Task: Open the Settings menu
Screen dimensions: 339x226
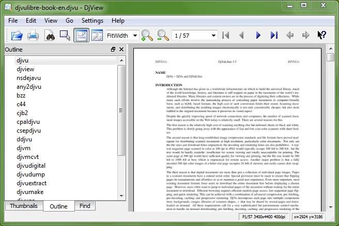Action: 93,21
